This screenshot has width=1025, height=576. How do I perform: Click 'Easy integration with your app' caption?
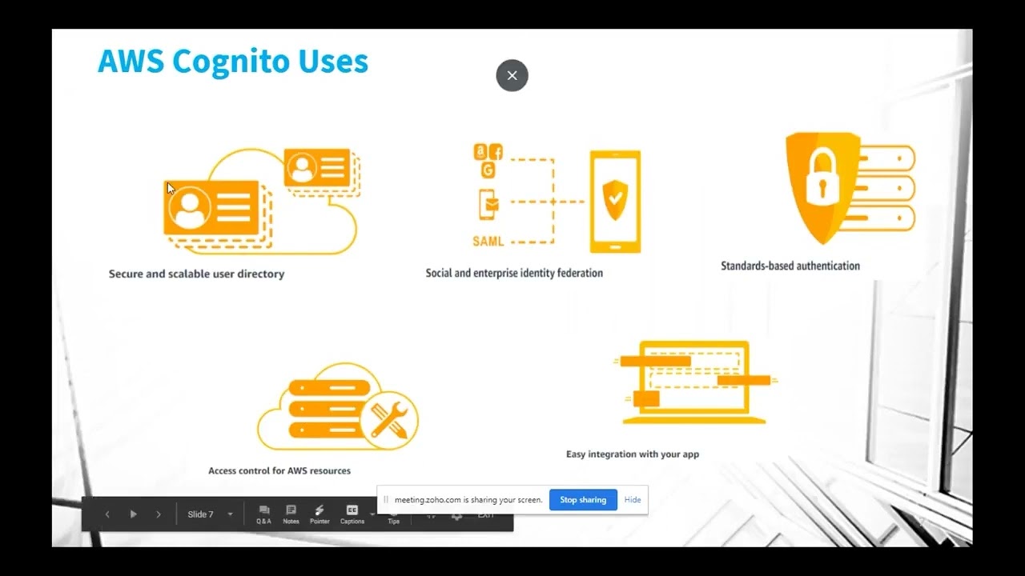pos(633,454)
